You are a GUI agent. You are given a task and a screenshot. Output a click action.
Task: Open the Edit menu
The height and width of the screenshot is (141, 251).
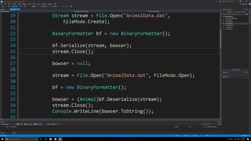pyautogui.click(x=5, y=4)
